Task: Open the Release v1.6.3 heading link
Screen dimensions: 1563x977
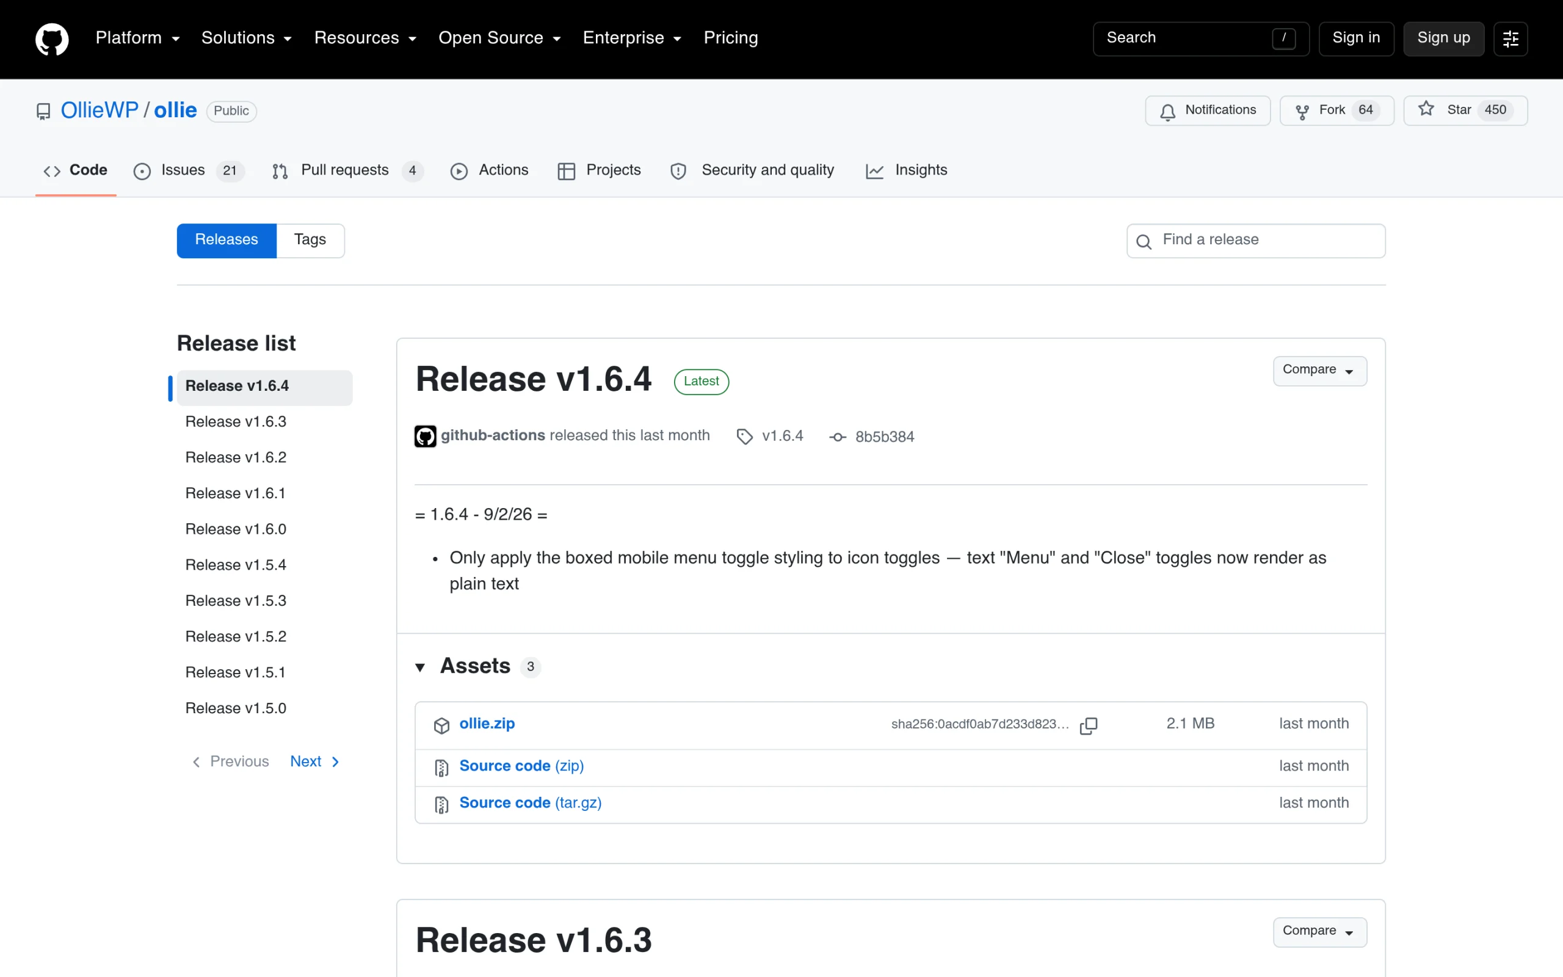Action: pyautogui.click(x=534, y=940)
